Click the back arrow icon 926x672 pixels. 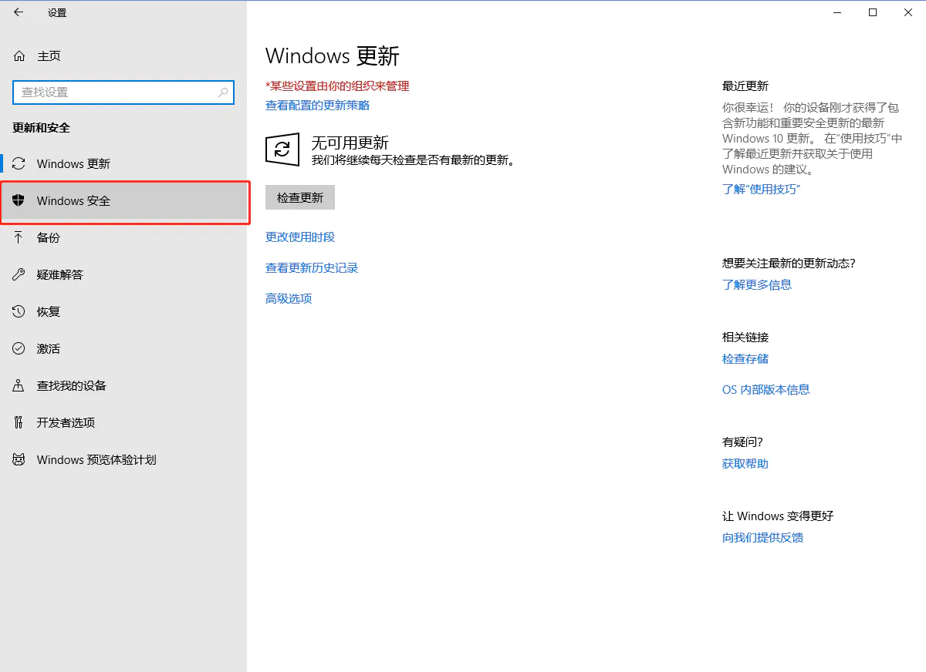click(19, 12)
